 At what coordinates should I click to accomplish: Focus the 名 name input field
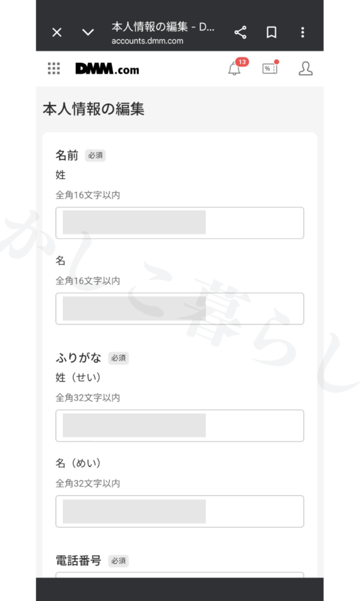[179, 309]
